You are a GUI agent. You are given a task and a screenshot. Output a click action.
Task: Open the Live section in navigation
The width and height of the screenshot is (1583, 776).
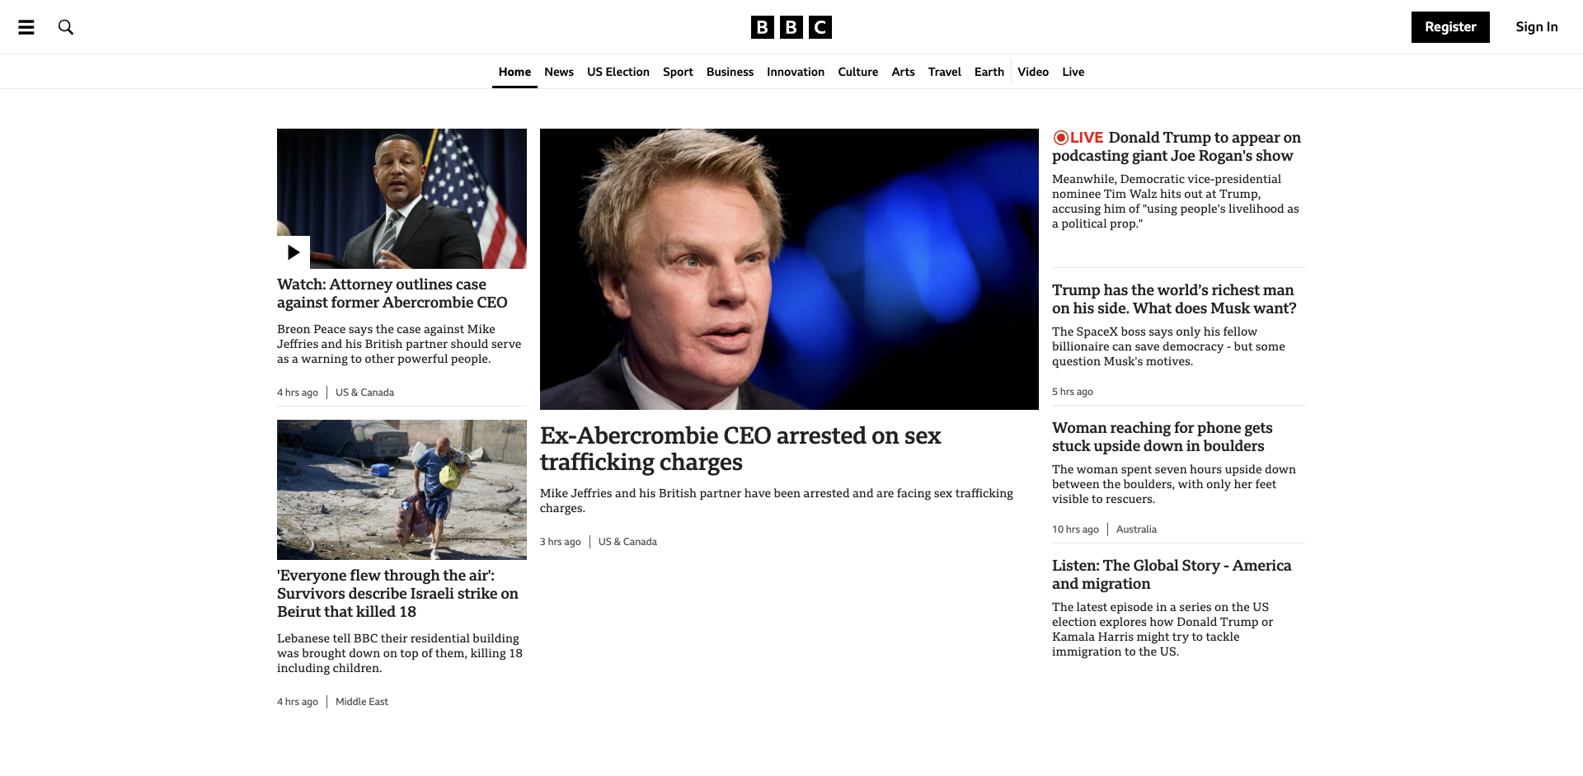coord(1073,72)
